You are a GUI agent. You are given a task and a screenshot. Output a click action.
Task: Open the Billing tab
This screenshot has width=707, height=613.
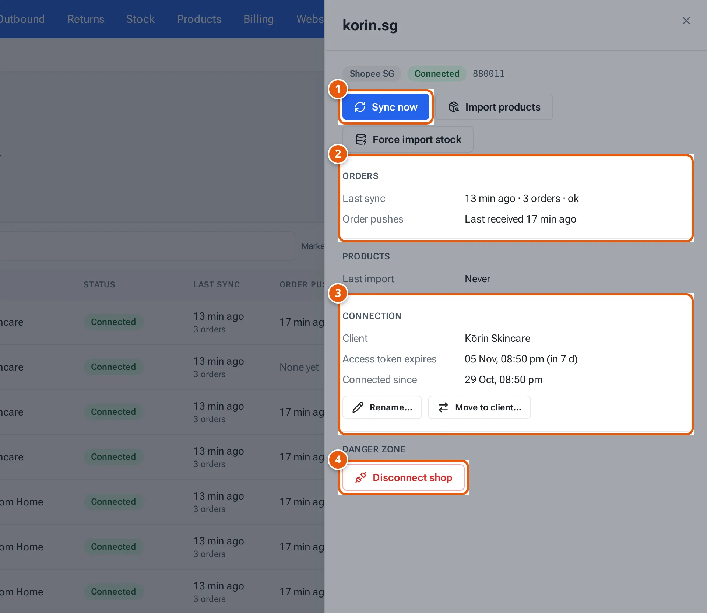pyautogui.click(x=258, y=19)
